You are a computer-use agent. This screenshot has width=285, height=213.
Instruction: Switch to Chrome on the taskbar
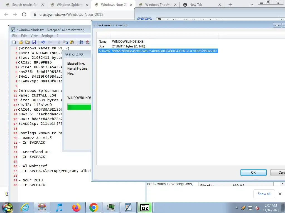coord(94,207)
